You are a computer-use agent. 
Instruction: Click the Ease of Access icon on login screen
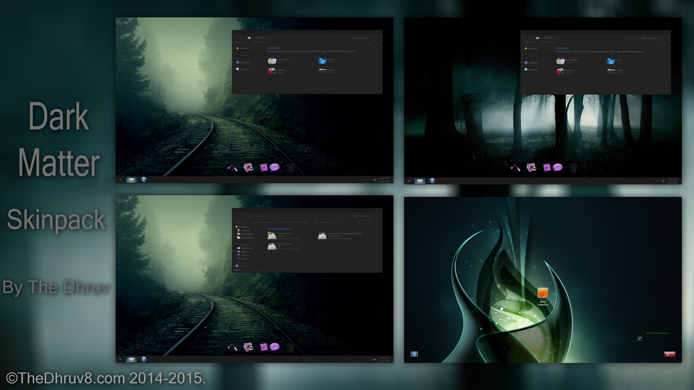[415, 354]
